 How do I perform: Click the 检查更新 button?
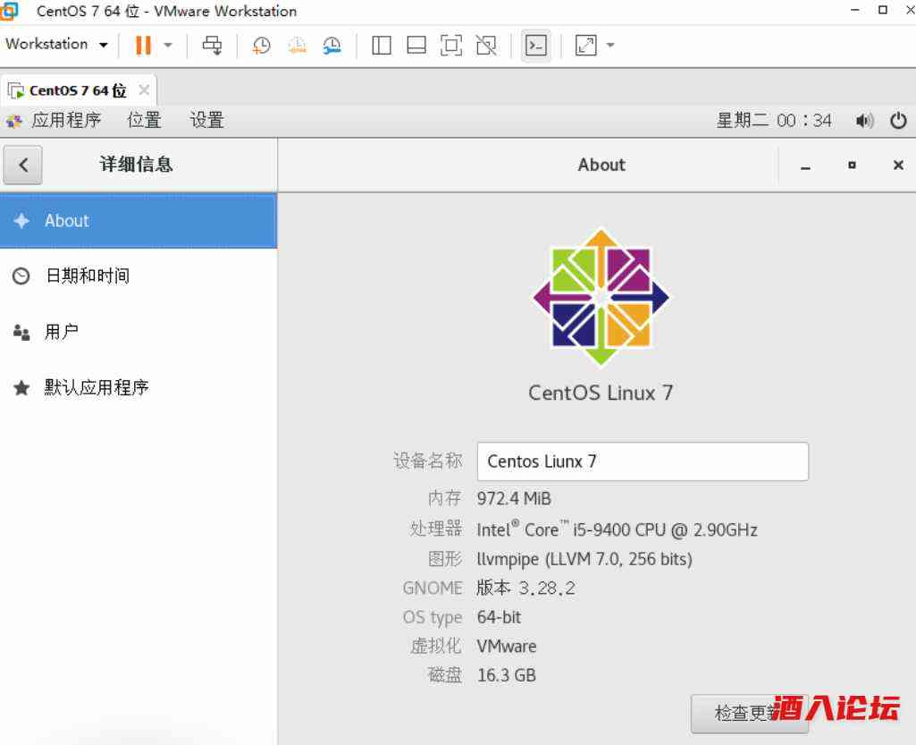point(750,714)
